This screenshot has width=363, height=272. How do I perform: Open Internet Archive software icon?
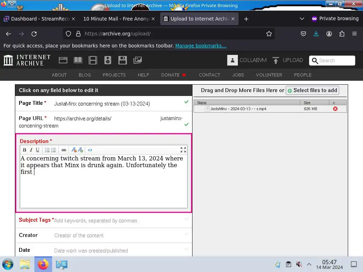tap(122, 60)
